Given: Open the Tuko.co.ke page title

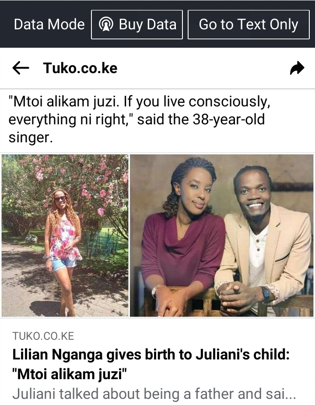Looking at the screenshot, I should [x=80, y=68].
